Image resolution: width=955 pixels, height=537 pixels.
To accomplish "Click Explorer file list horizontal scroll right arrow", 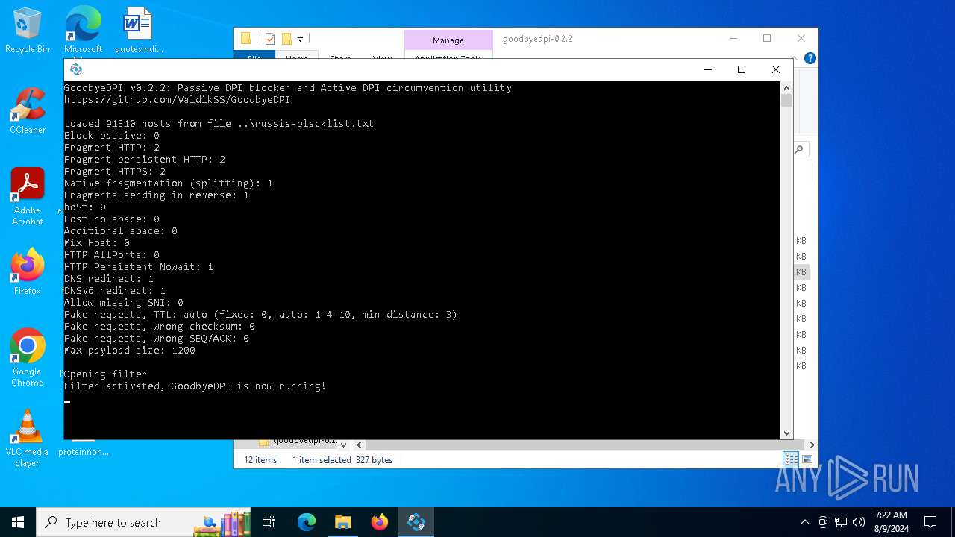I will [812, 445].
